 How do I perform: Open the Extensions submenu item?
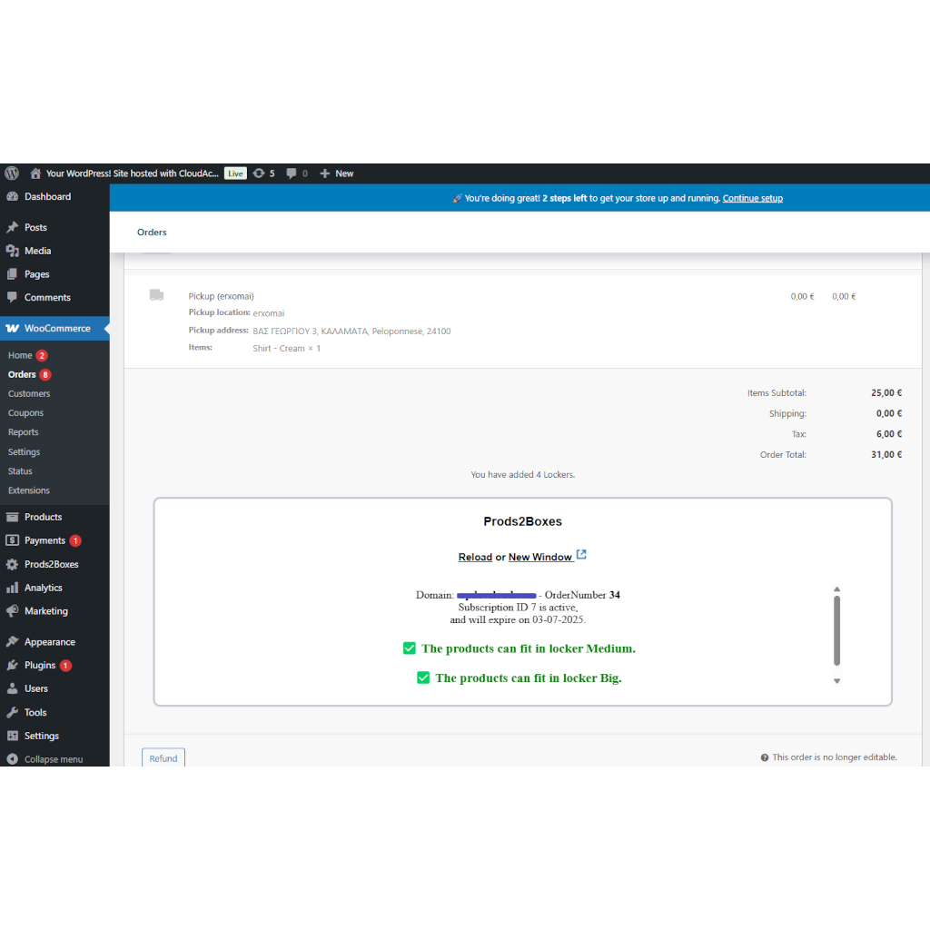point(29,490)
